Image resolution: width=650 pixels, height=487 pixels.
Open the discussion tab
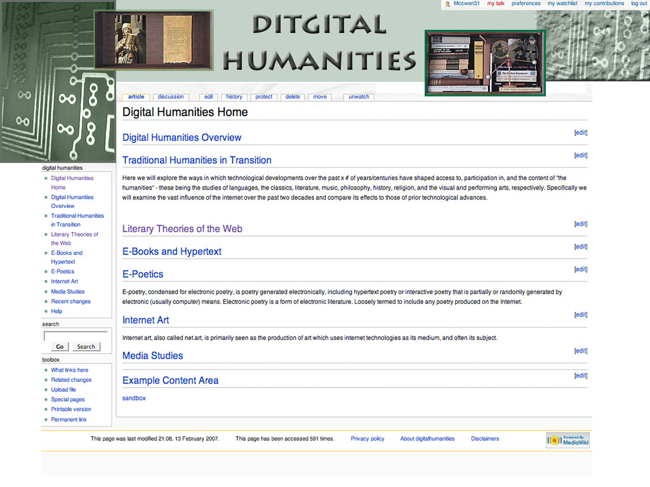(171, 97)
